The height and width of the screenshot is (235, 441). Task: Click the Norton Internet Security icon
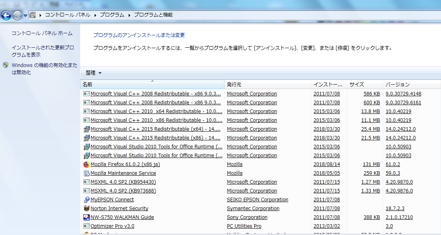click(x=86, y=208)
